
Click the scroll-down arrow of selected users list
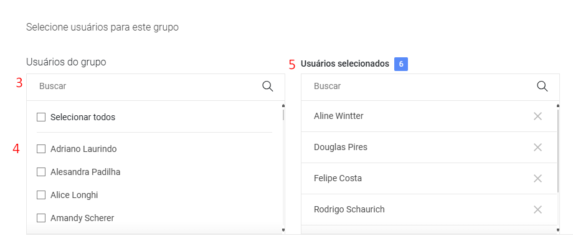pyautogui.click(x=558, y=230)
